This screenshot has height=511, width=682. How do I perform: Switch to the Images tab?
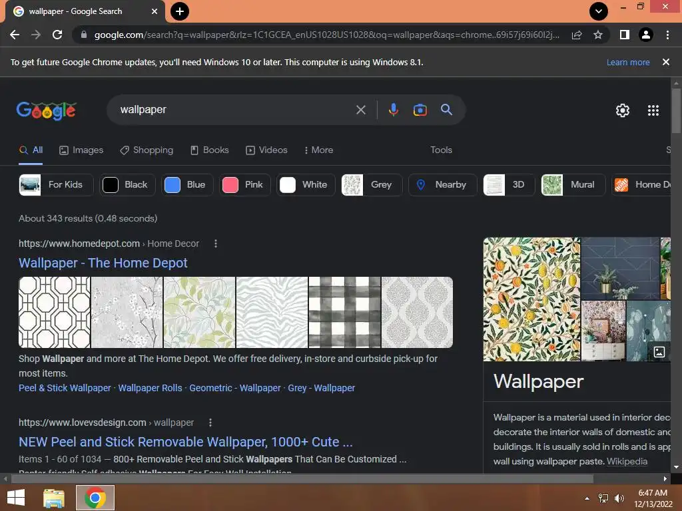pos(81,150)
